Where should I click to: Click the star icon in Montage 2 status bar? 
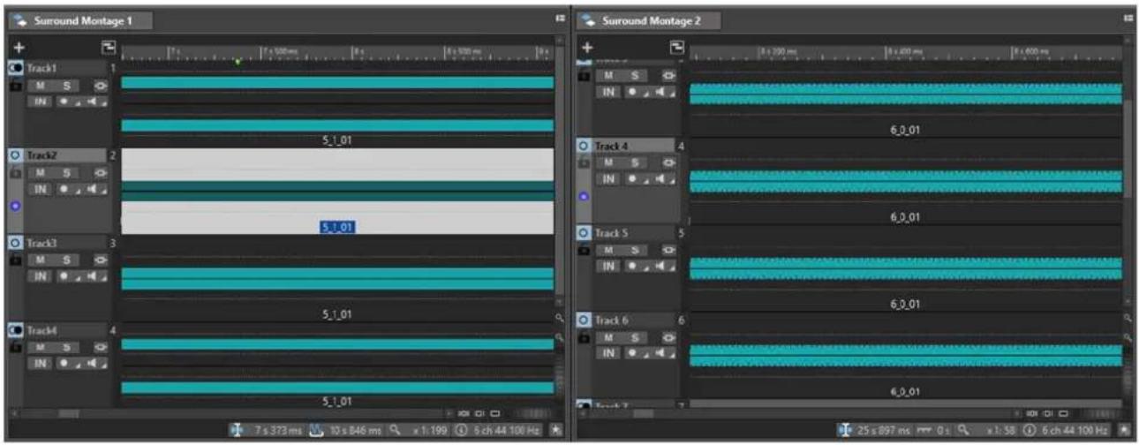point(1125,430)
